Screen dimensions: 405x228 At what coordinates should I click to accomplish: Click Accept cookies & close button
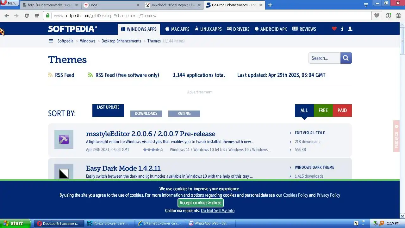[x=201, y=203]
